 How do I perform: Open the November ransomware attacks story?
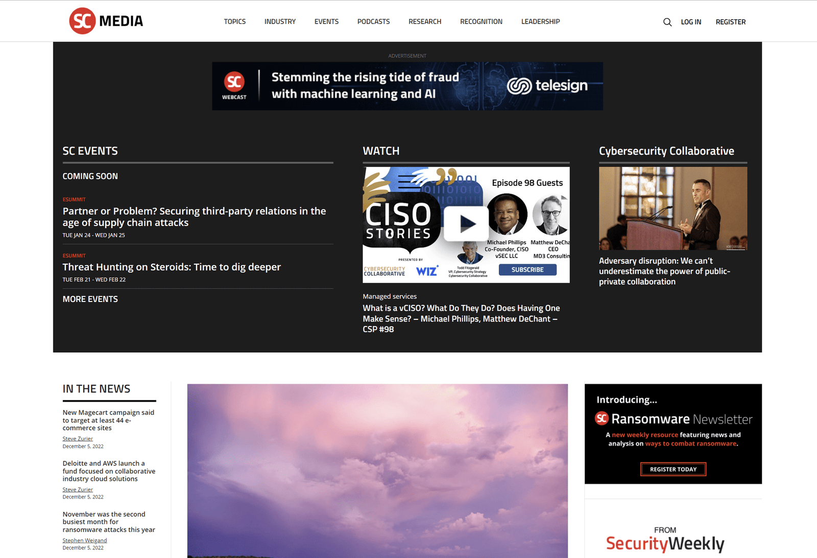point(109,522)
